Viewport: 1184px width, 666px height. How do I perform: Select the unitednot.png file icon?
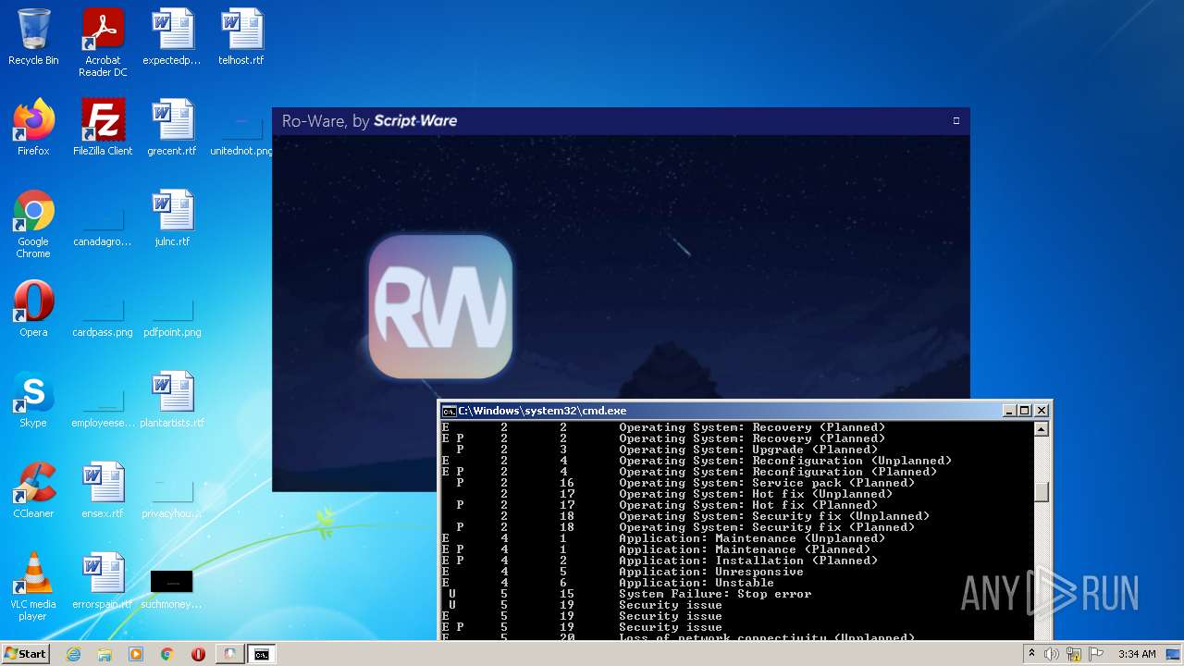pyautogui.click(x=241, y=135)
